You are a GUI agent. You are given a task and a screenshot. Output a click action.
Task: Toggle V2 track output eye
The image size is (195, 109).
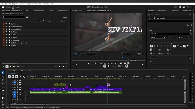click(20, 87)
